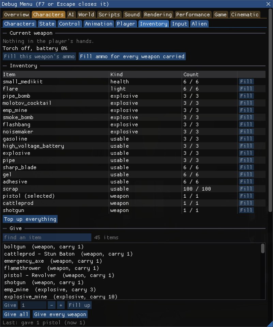Open the Game tab

tap(221, 15)
